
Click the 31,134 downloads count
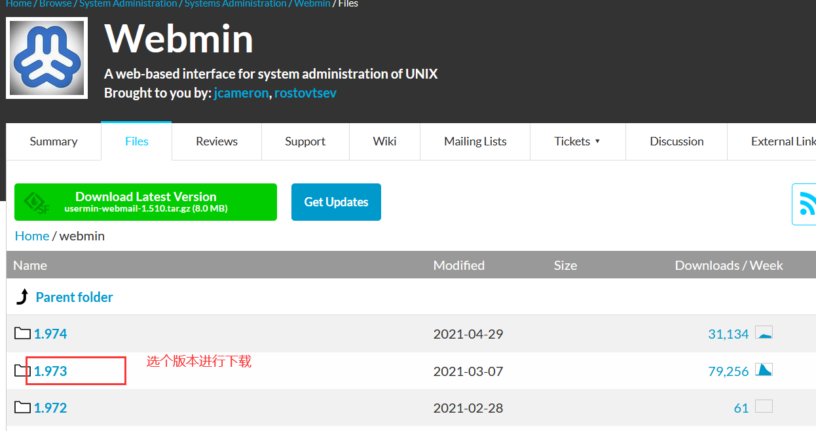pos(728,334)
